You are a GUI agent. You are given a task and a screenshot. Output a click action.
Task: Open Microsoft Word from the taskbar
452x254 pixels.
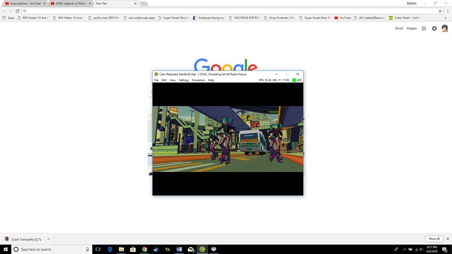point(179,249)
